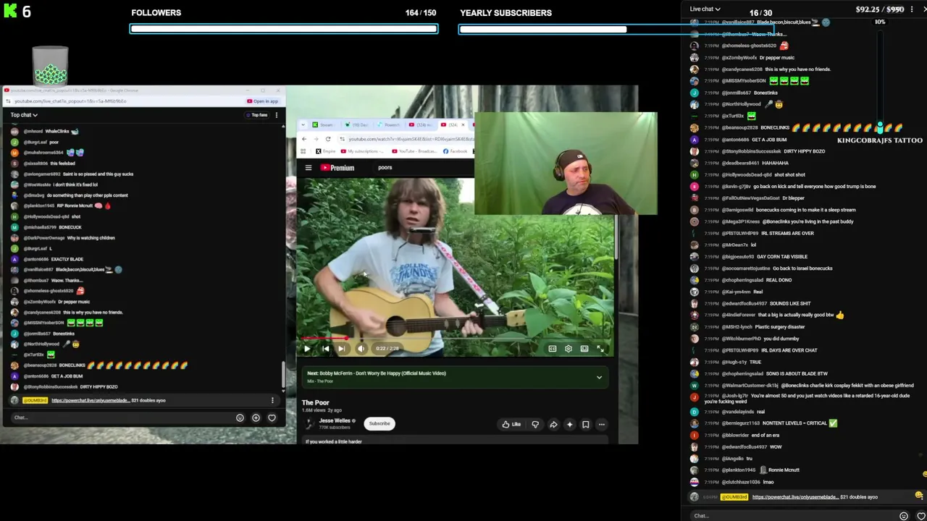Viewport: 927px width, 521px height.
Task: Click the popout chat Chat... input field
Action: click(123, 418)
